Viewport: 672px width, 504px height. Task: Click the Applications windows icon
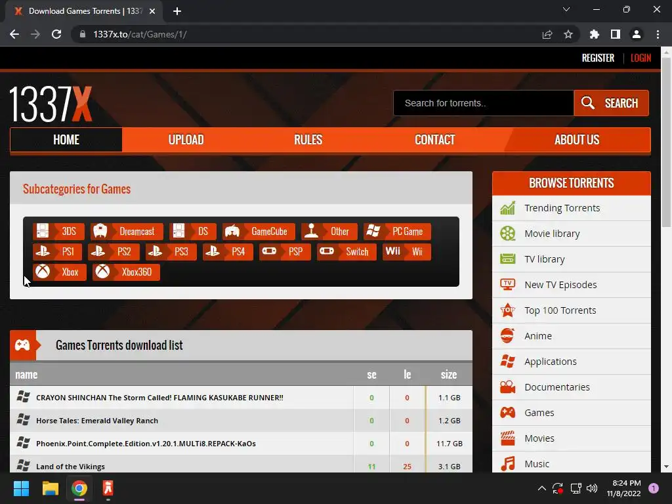pos(508,362)
